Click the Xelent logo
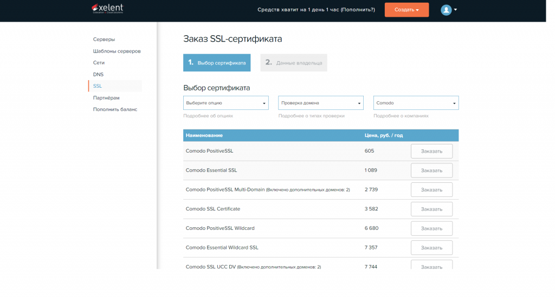The height and width of the screenshot is (297, 555). 108,9
